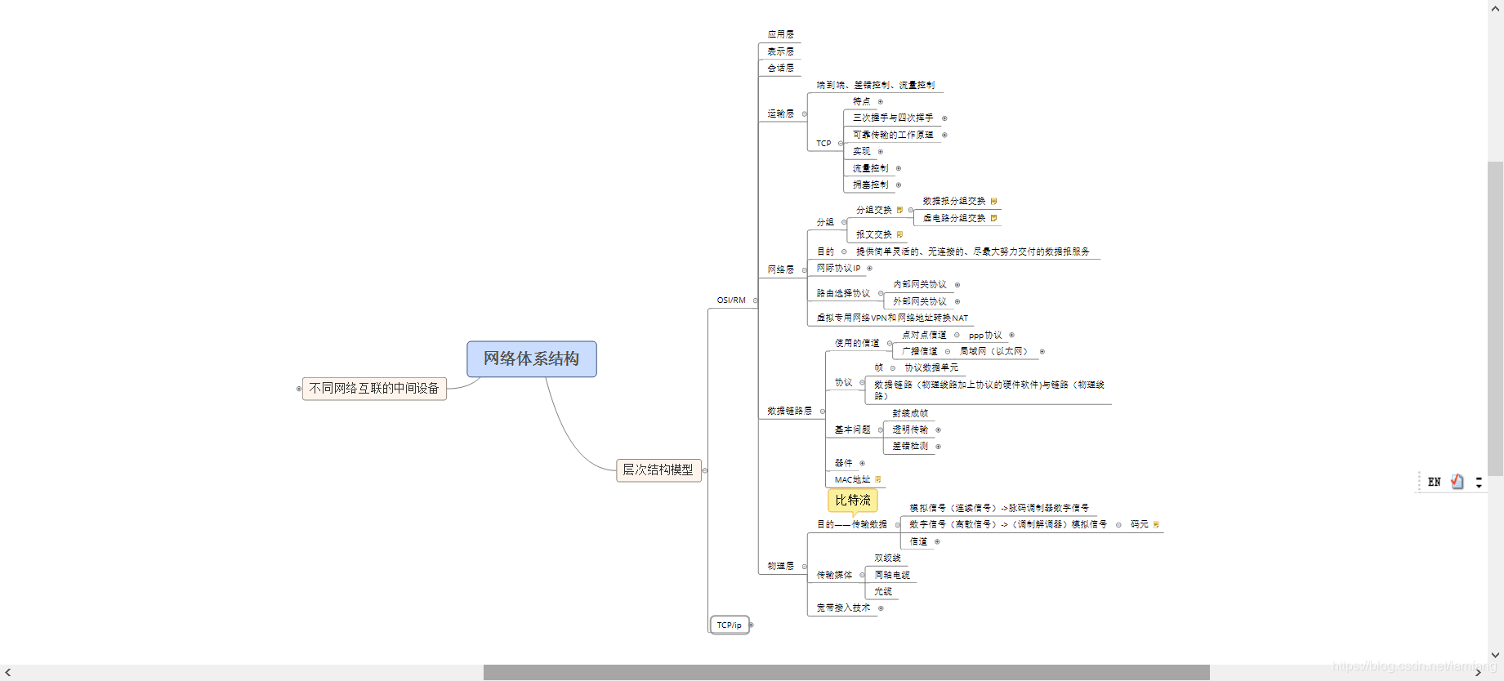Collapse the 物理层 branch
1504x681 pixels.
tap(804, 566)
